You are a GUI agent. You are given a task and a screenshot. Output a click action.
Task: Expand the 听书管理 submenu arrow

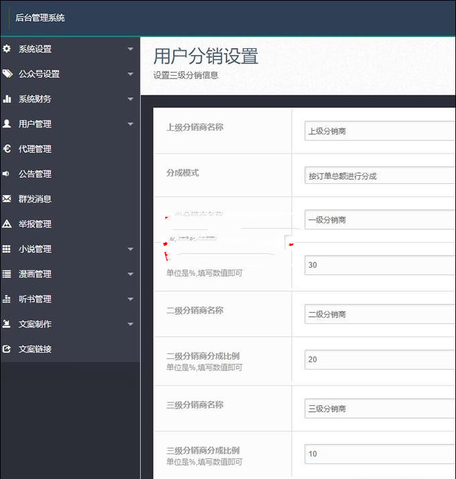[130, 299]
